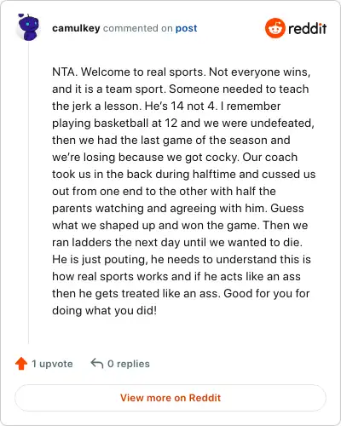Click 'View more on Reddit' button

170,398
